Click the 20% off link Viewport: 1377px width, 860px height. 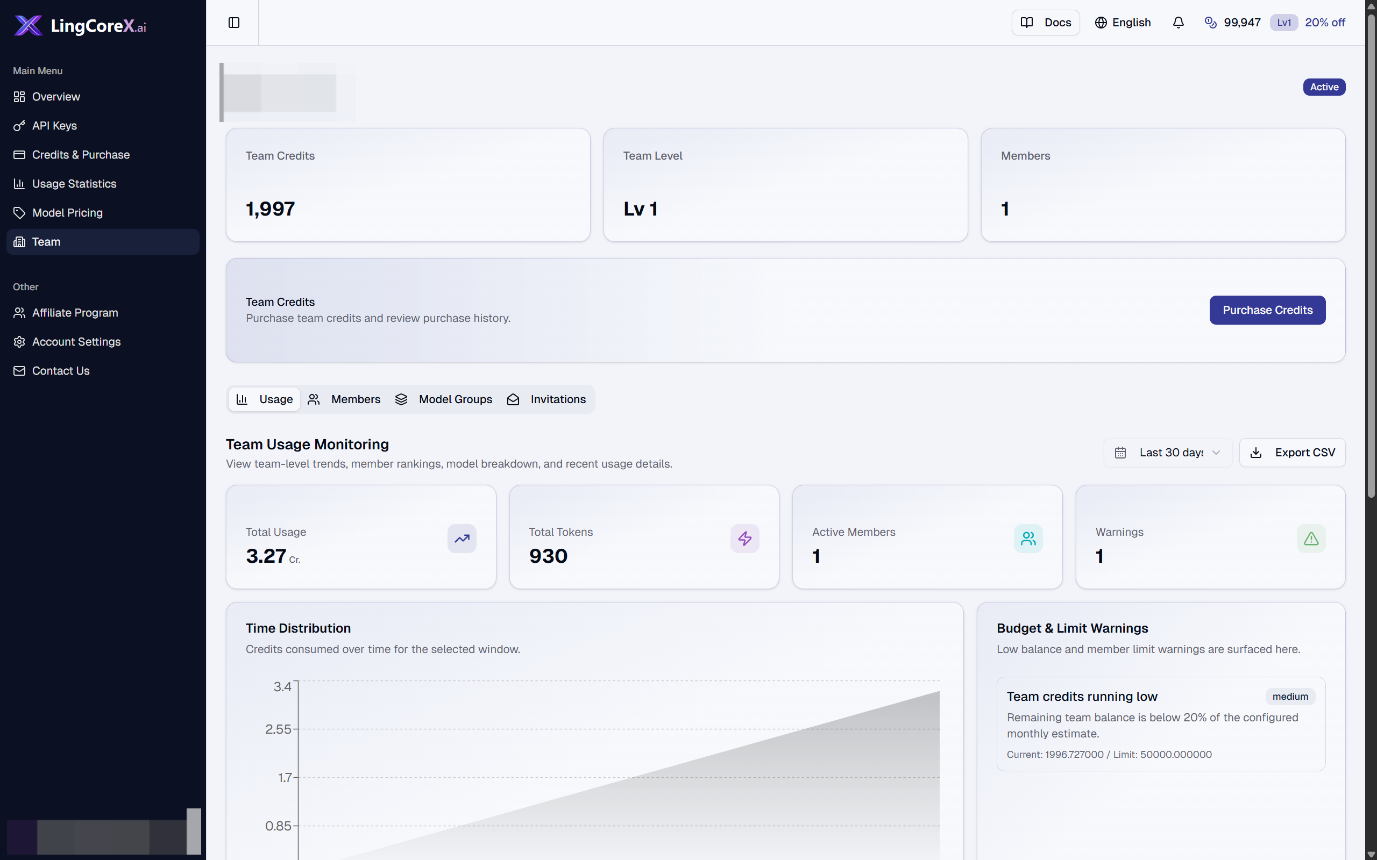[1325, 23]
